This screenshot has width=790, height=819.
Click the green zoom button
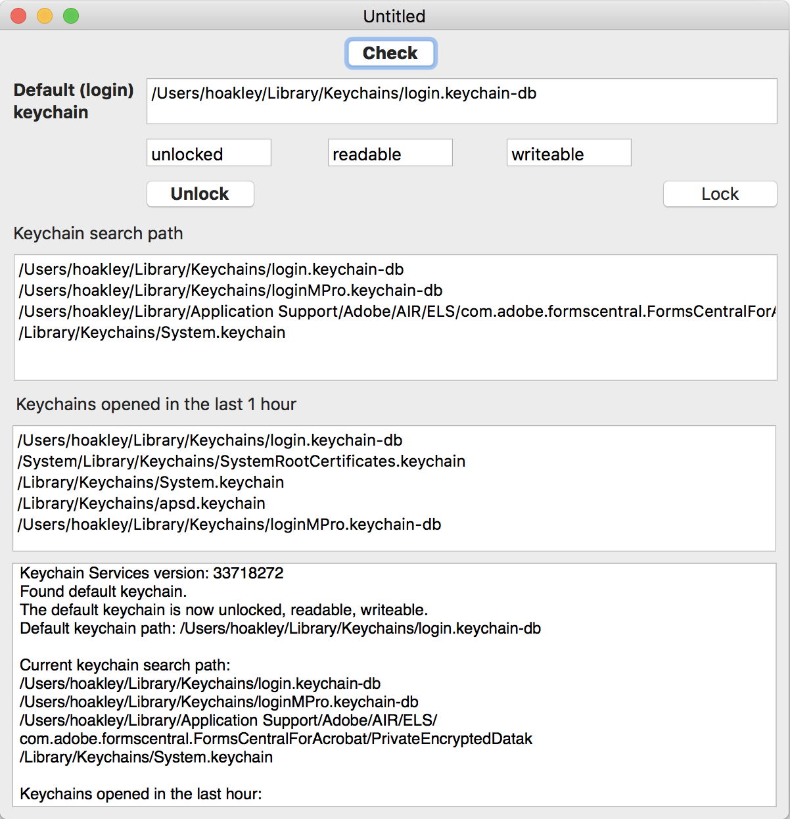[x=71, y=14]
